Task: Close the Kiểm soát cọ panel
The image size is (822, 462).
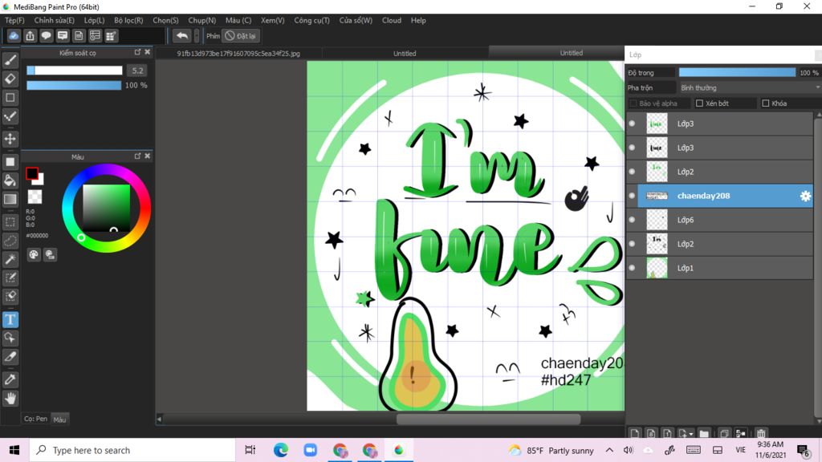Action: (x=148, y=52)
